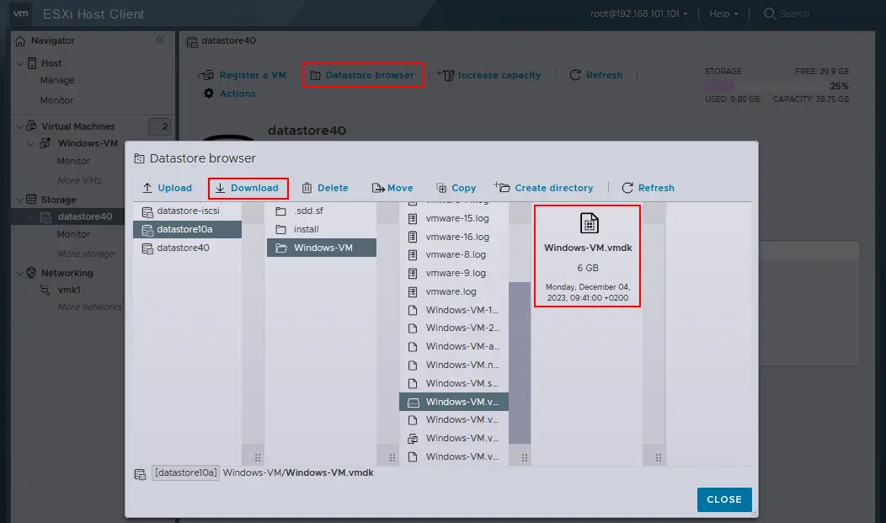Click the folder icon beside .sdd.sf

pos(280,211)
